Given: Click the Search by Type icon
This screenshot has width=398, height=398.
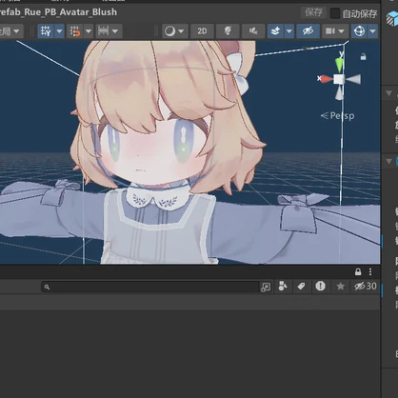Looking at the screenshot, I should (283, 286).
